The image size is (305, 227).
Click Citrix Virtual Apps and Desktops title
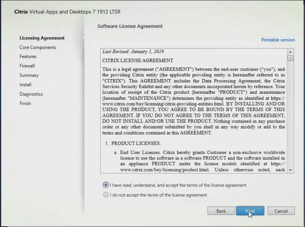coord(67,12)
